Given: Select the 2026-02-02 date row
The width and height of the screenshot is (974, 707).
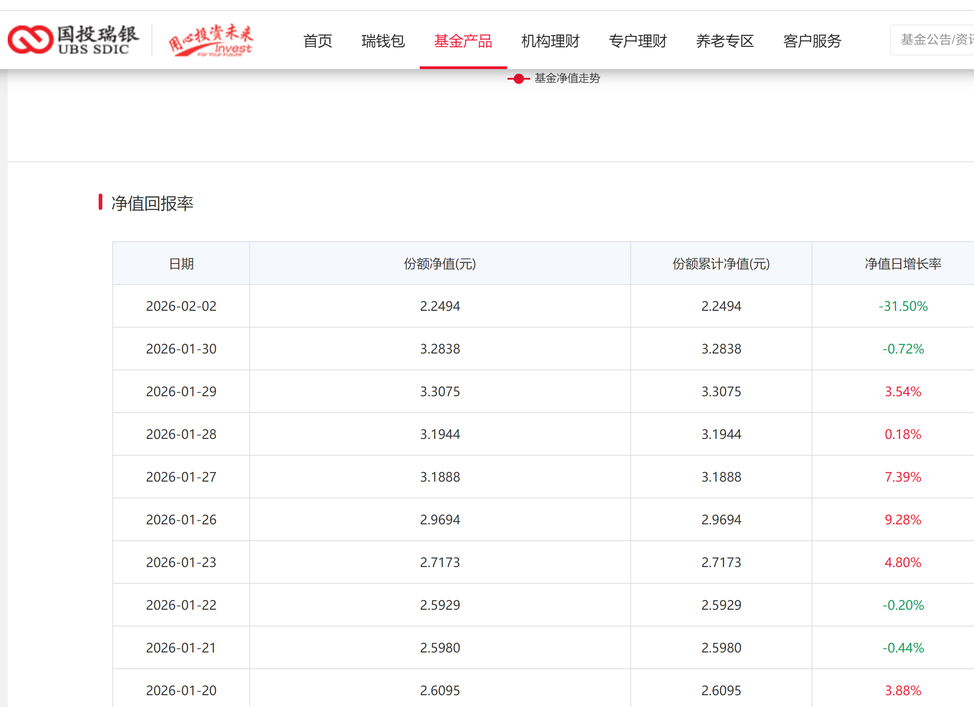Looking at the screenshot, I should (x=543, y=306).
